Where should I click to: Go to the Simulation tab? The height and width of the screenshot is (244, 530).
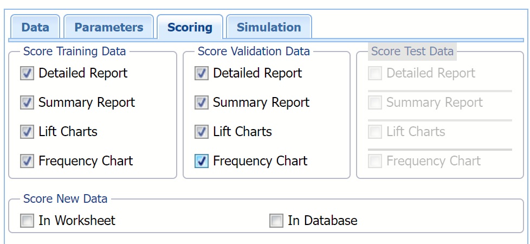[x=269, y=28]
